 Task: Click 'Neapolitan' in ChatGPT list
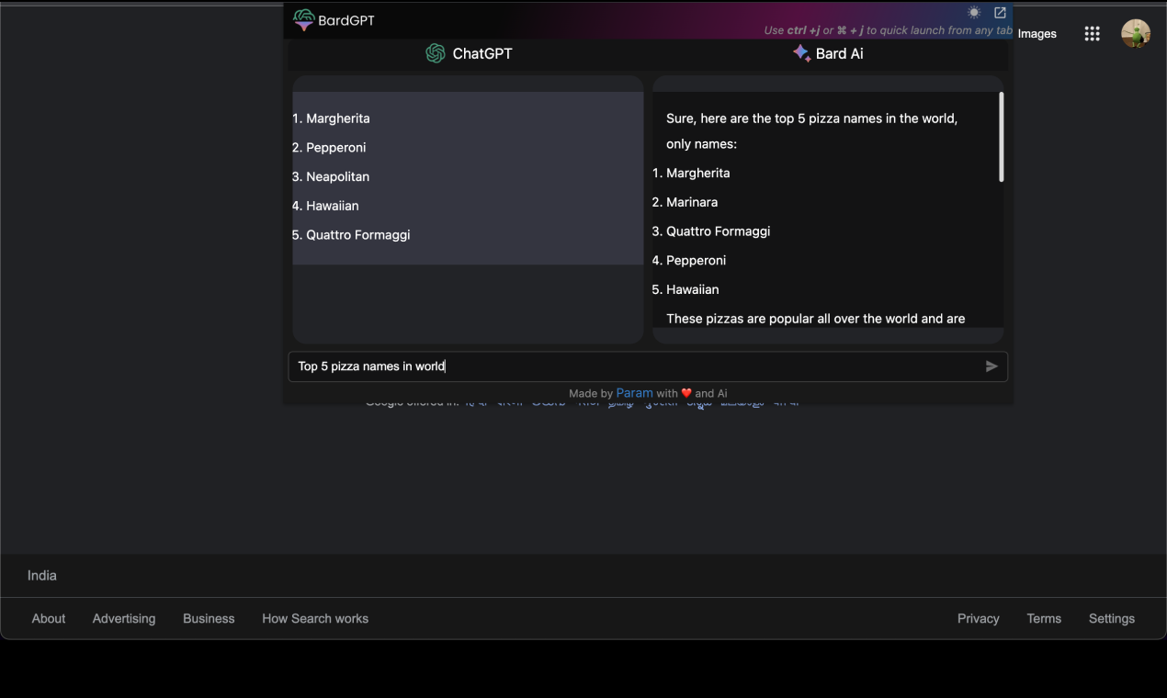[x=338, y=176]
